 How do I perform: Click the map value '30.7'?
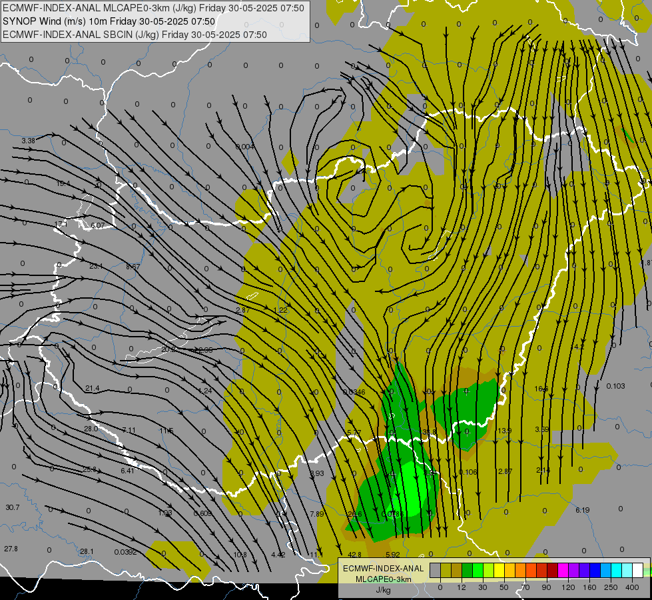(x=13, y=507)
